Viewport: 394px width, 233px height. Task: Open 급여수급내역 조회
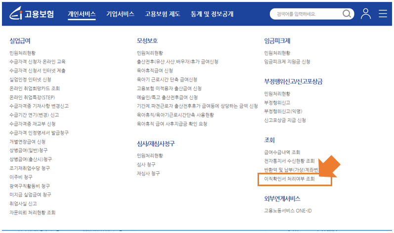[282, 152]
